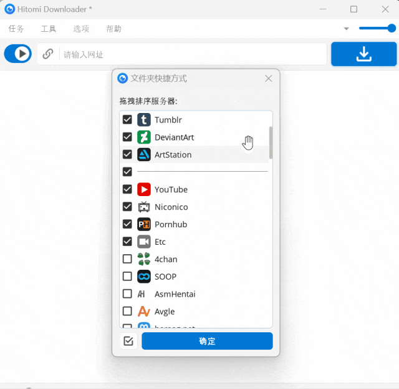399x389 pixels.
Task: Click the 请输入网址 URL input field
Action: pos(193,54)
